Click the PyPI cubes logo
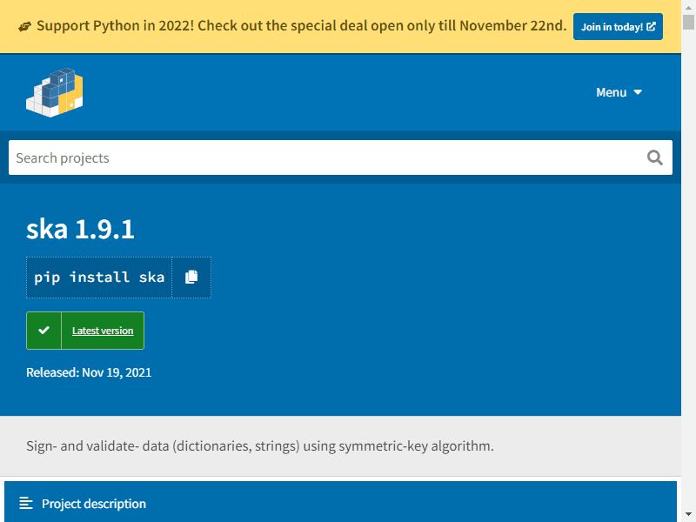 coord(55,92)
